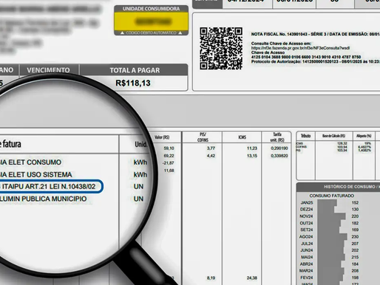Click the 'CONSUMO FATURADO' label
Screen dimensions: 380x285
[x=332, y=196]
